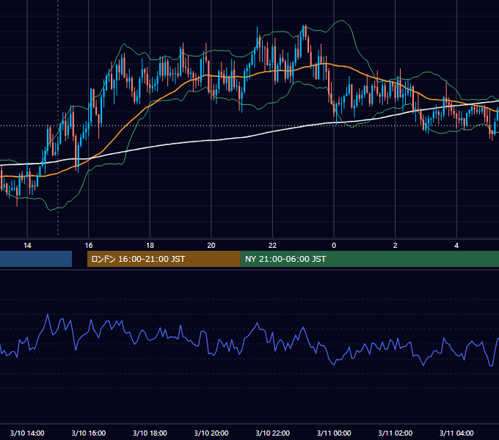499x440 pixels.
Task: Select the NY 21:00-06:00 JST session bar
Action: [x=369, y=259]
